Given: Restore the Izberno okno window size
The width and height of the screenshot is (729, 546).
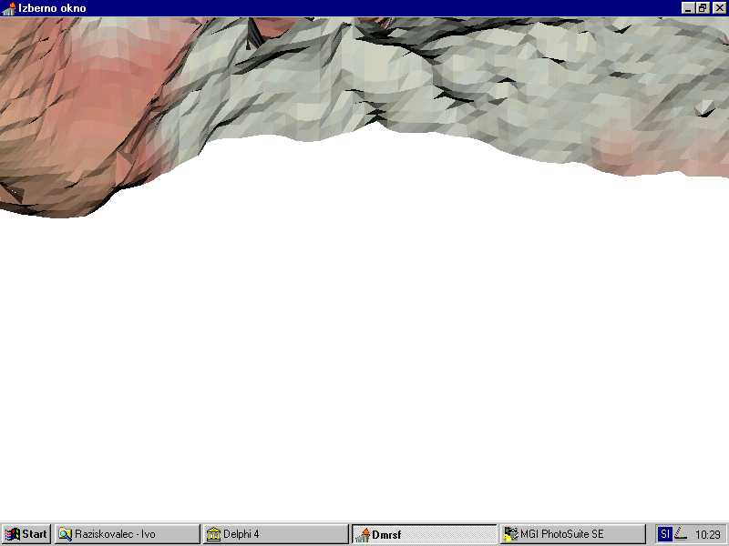Looking at the screenshot, I should click(702, 8).
